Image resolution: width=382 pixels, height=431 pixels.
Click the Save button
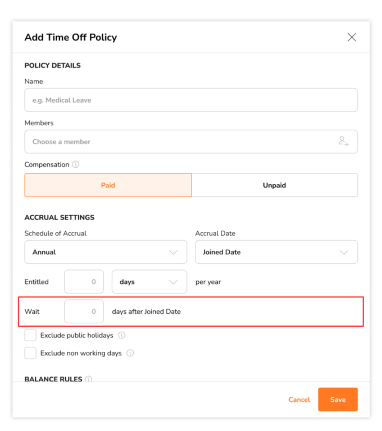(338, 400)
